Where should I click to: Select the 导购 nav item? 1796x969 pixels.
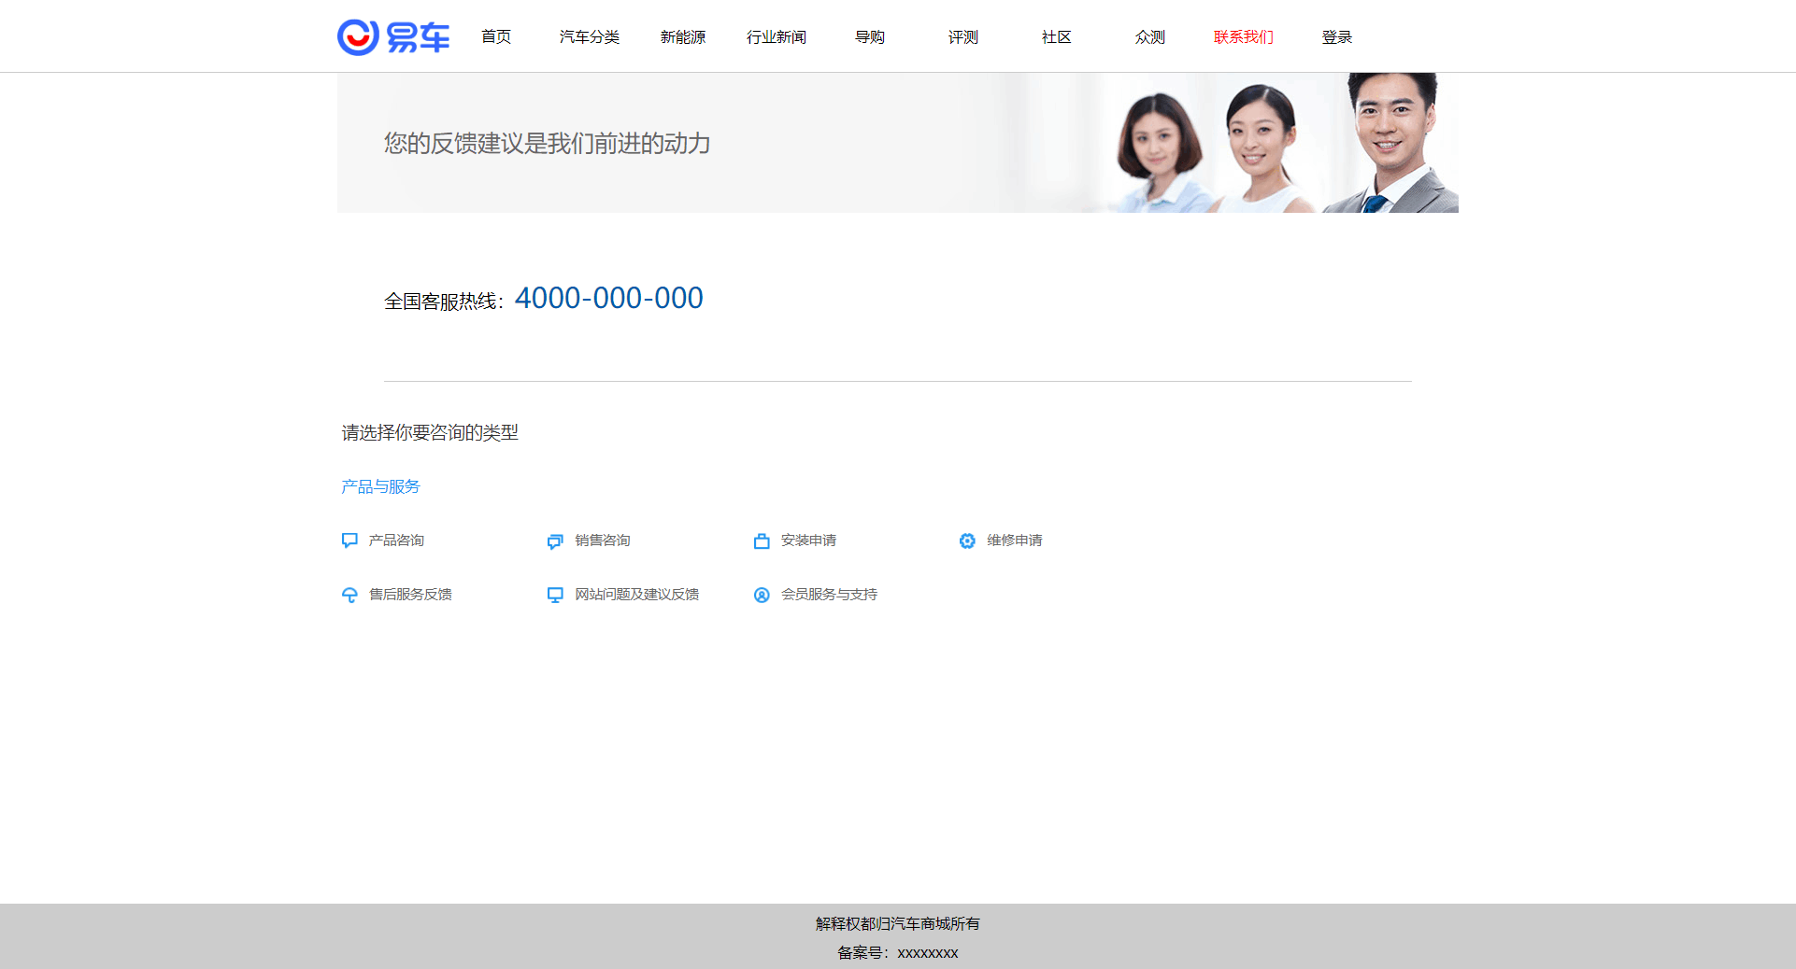(870, 36)
